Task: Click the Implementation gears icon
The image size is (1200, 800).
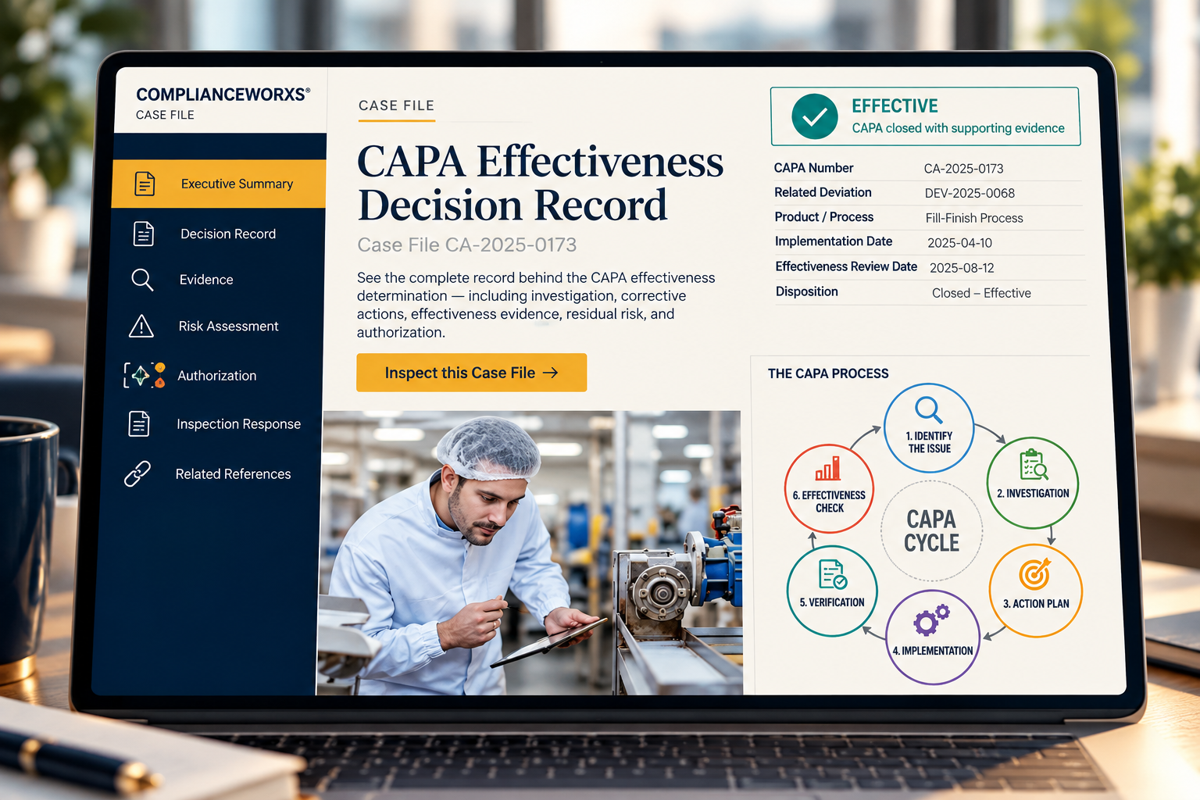Action: 931,620
